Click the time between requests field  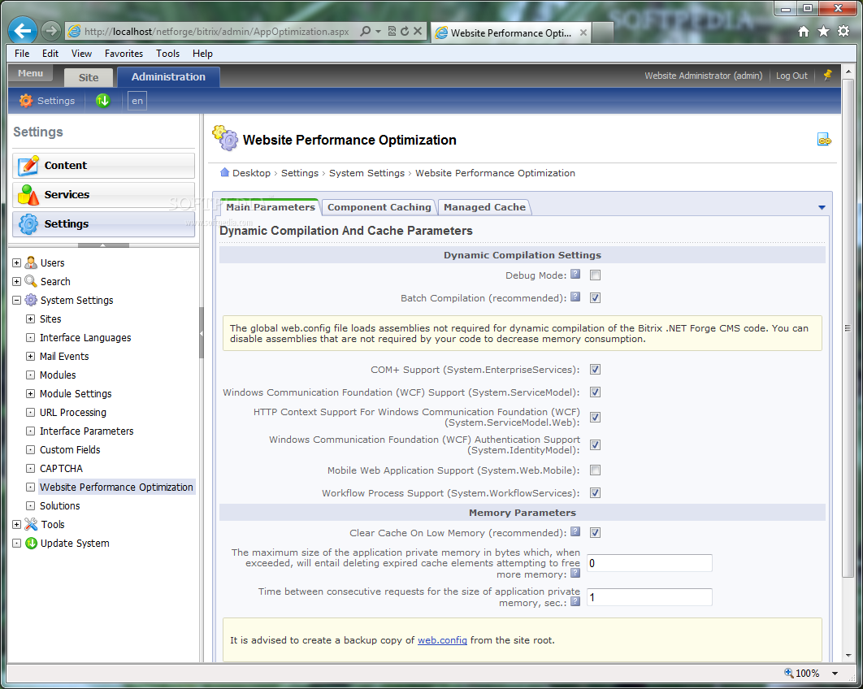click(x=649, y=597)
